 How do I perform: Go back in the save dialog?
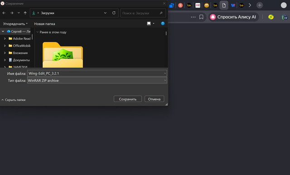pos(4,13)
